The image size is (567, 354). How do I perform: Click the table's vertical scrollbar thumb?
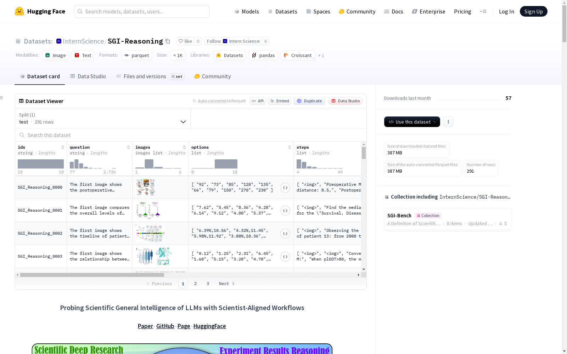pyautogui.click(x=364, y=153)
